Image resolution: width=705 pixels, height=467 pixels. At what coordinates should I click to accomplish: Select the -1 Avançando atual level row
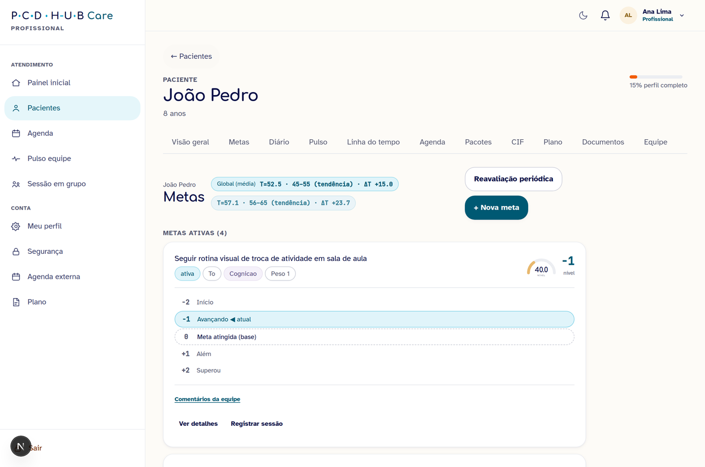click(374, 319)
